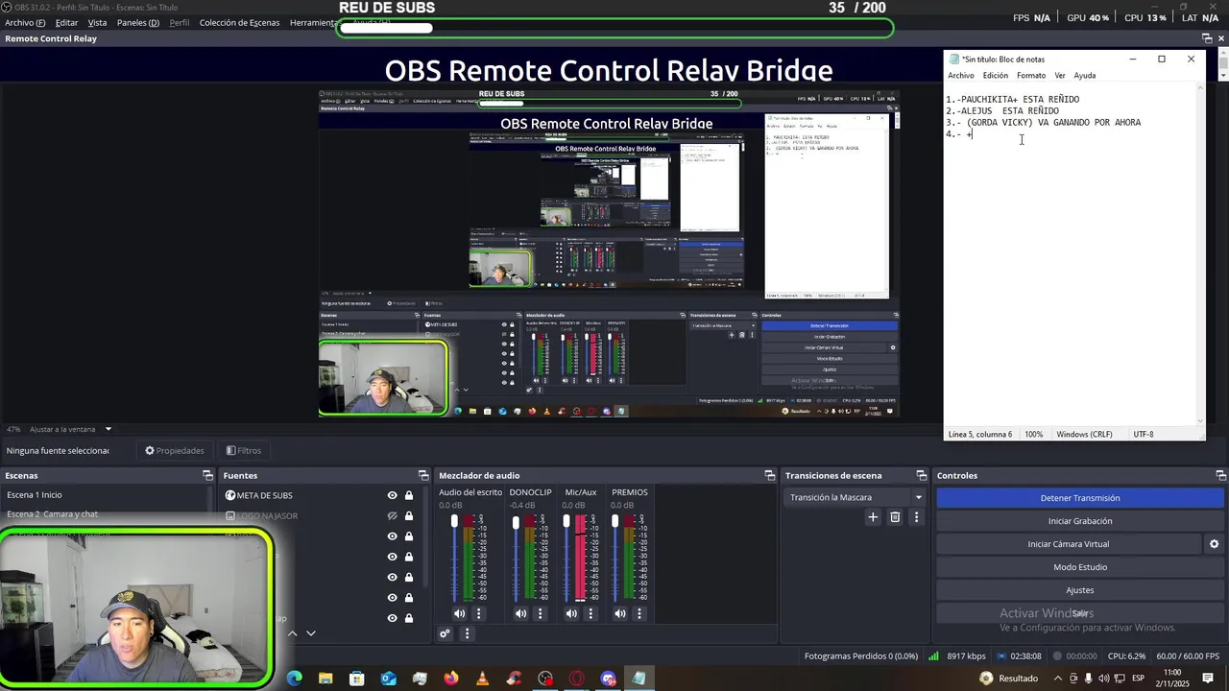Open audio mixer panel options menu
Viewport: 1229px width, 691px height.
(468, 633)
